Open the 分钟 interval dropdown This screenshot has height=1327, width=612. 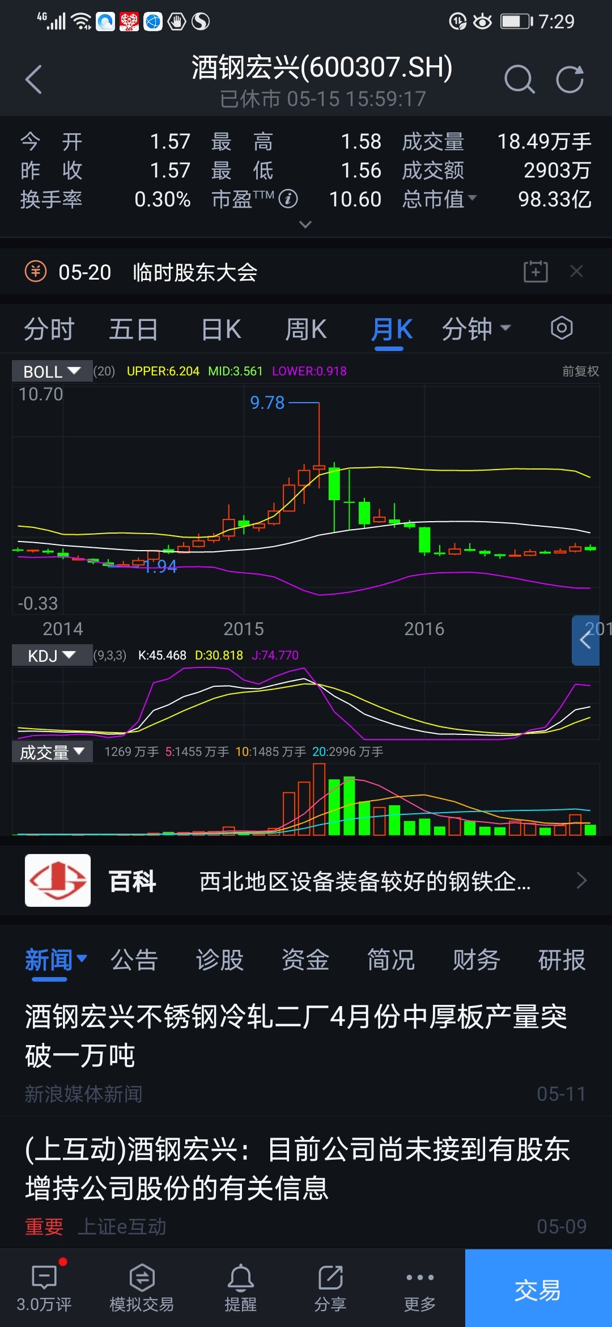click(476, 329)
